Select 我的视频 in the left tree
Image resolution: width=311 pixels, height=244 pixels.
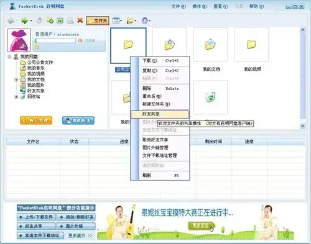[36, 74]
